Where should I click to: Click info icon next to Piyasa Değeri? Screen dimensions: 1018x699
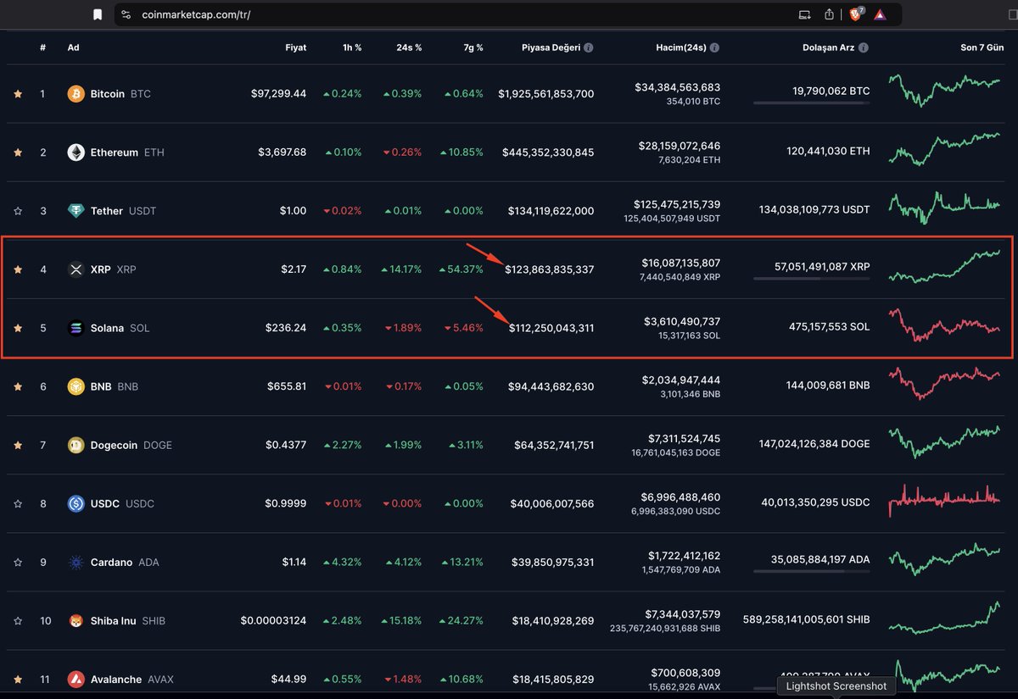click(589, 48)
